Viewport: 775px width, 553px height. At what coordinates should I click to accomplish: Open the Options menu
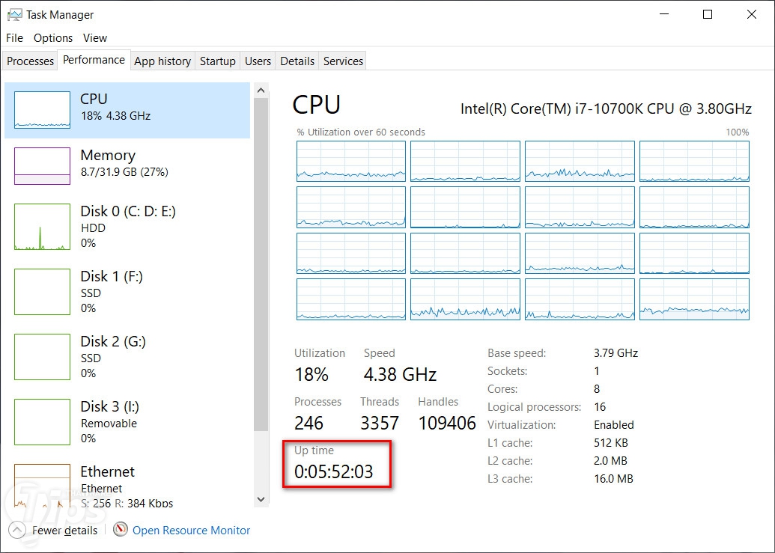(x=53, y=38)
